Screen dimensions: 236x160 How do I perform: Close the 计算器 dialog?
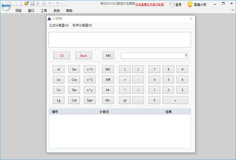click(x=191, y=18)
